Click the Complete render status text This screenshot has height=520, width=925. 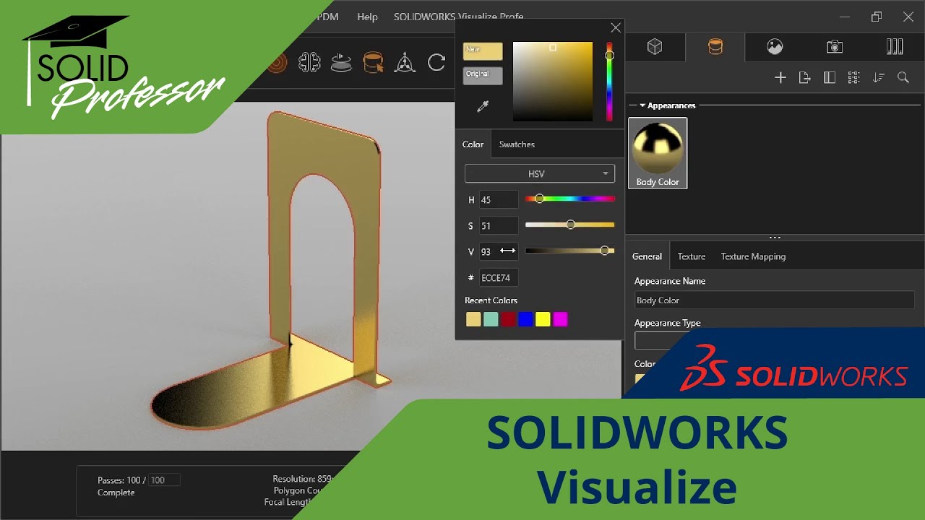pos(116,493)
